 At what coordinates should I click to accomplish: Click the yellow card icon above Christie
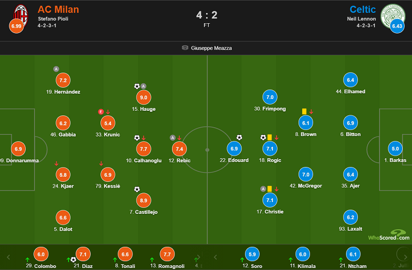coord(269,189)
